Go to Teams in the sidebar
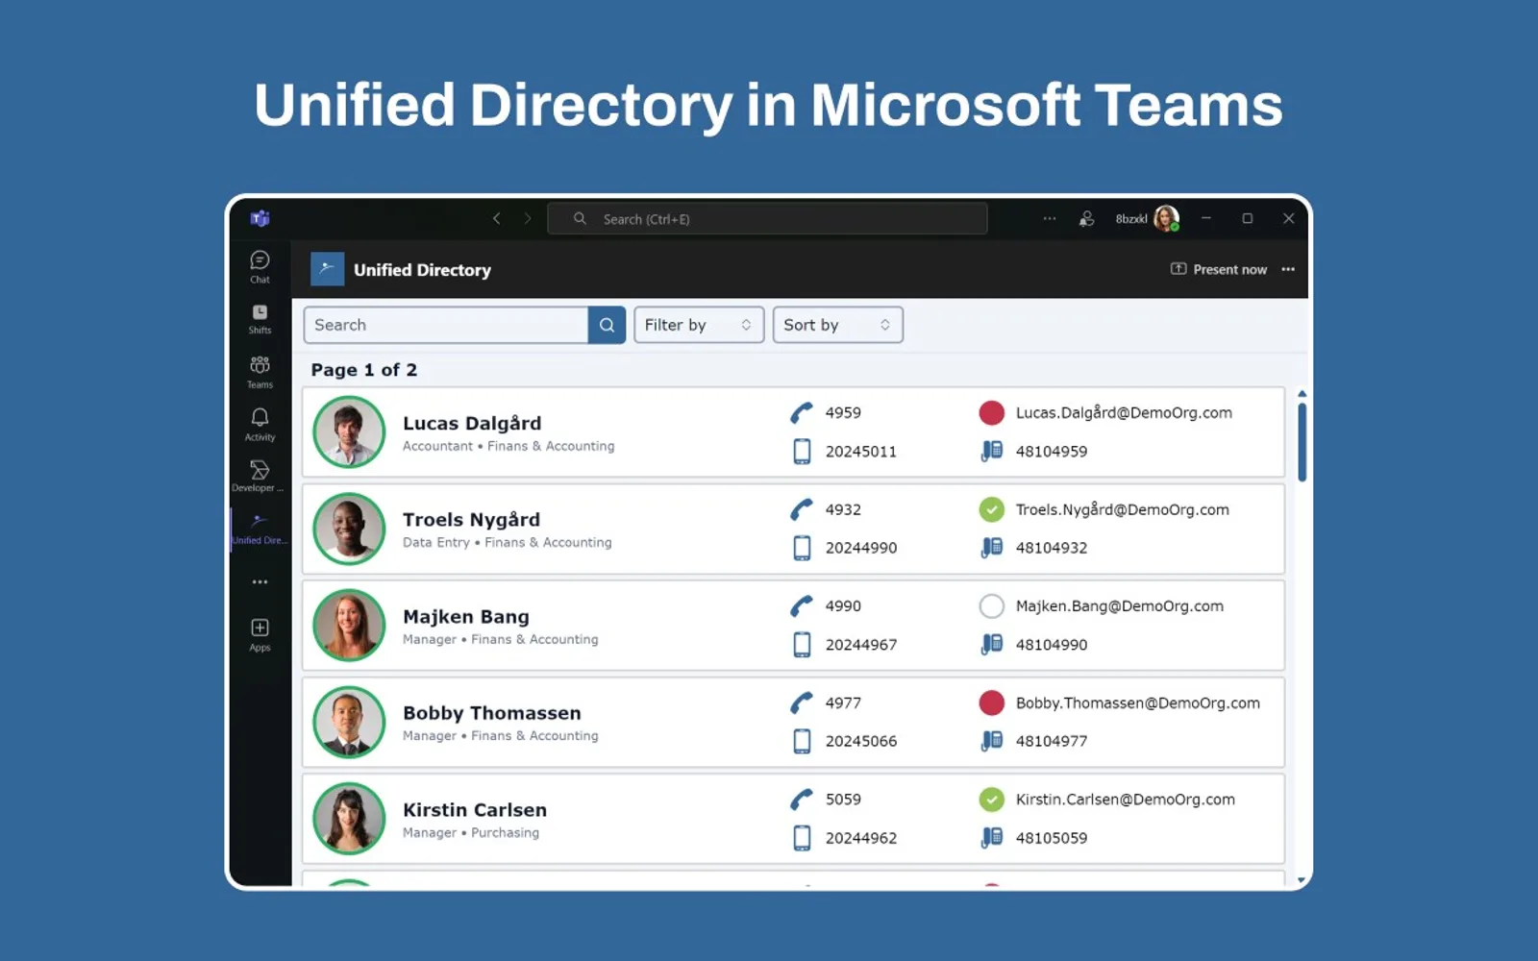1538x961 pixels. 260,372
